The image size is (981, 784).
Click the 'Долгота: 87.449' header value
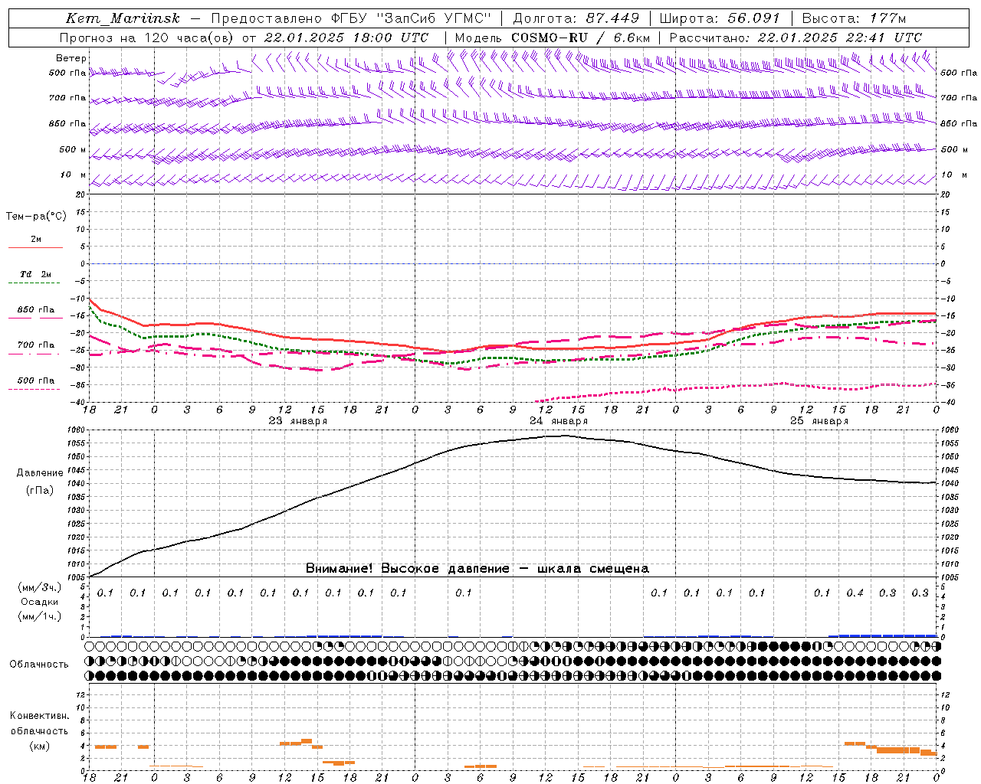576,18
